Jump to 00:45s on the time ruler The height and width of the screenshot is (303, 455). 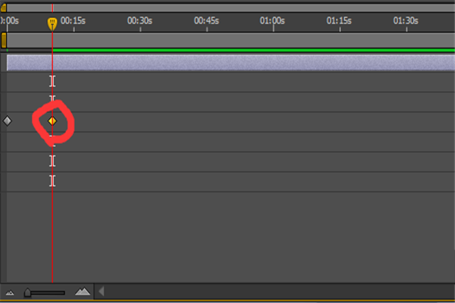point(206,21)
